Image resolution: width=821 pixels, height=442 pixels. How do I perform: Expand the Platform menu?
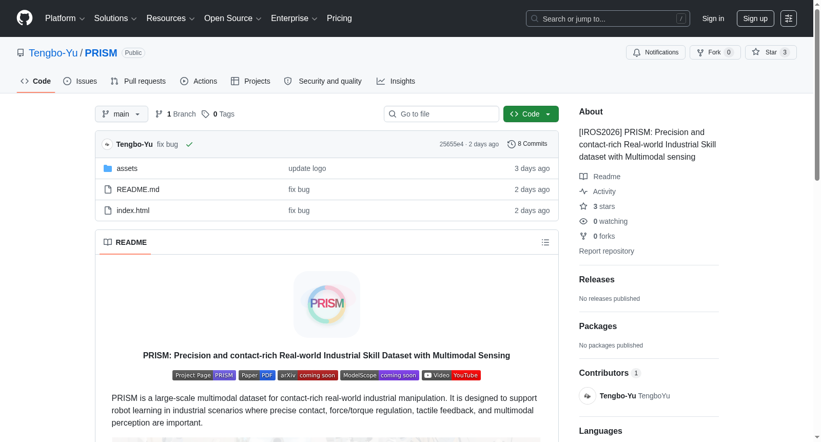point(65,18)
